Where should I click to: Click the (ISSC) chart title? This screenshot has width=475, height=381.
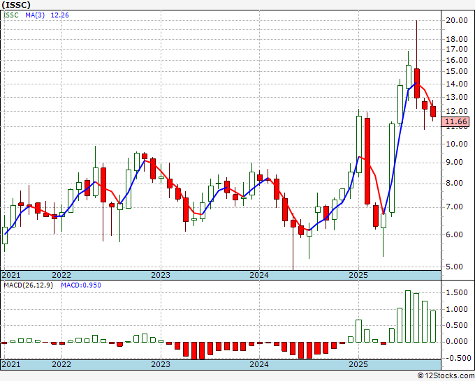click(x=16, y=5)
